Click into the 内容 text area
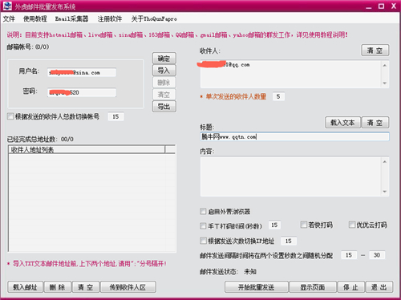401x300 pixels. coord(290,176)
